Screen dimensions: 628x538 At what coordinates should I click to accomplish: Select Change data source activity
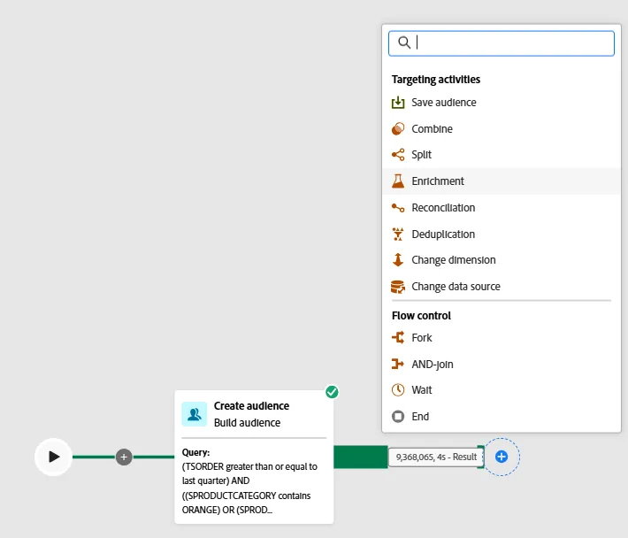tap(501, 287)
